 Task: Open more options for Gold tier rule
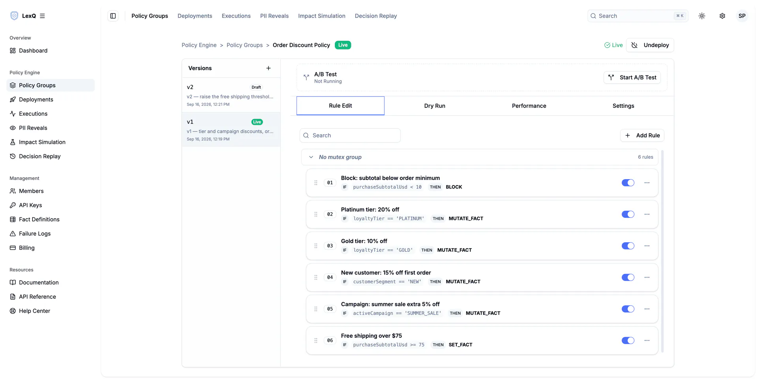(647, 246)
